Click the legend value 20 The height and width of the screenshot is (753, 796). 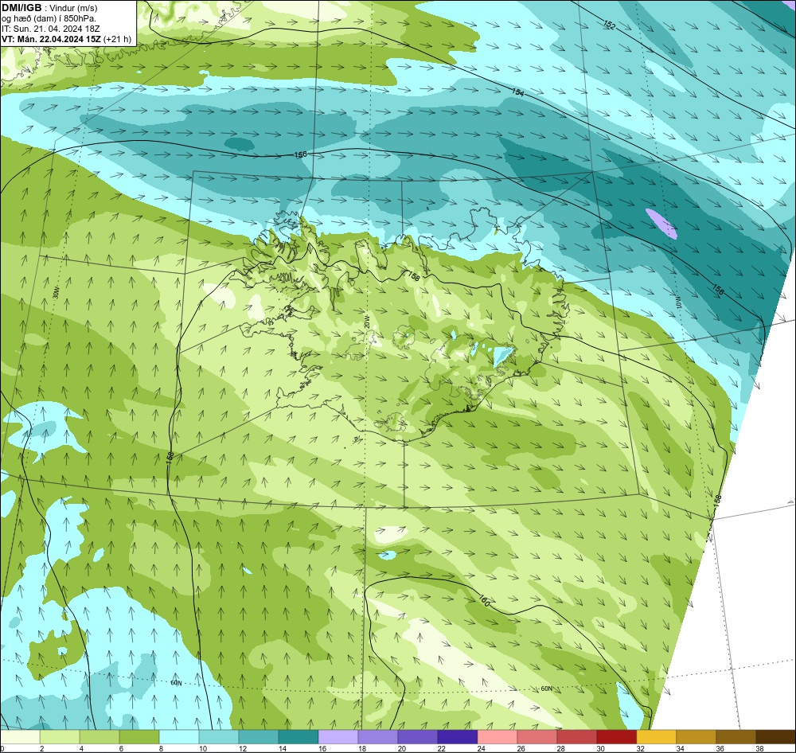click(402, 748)
